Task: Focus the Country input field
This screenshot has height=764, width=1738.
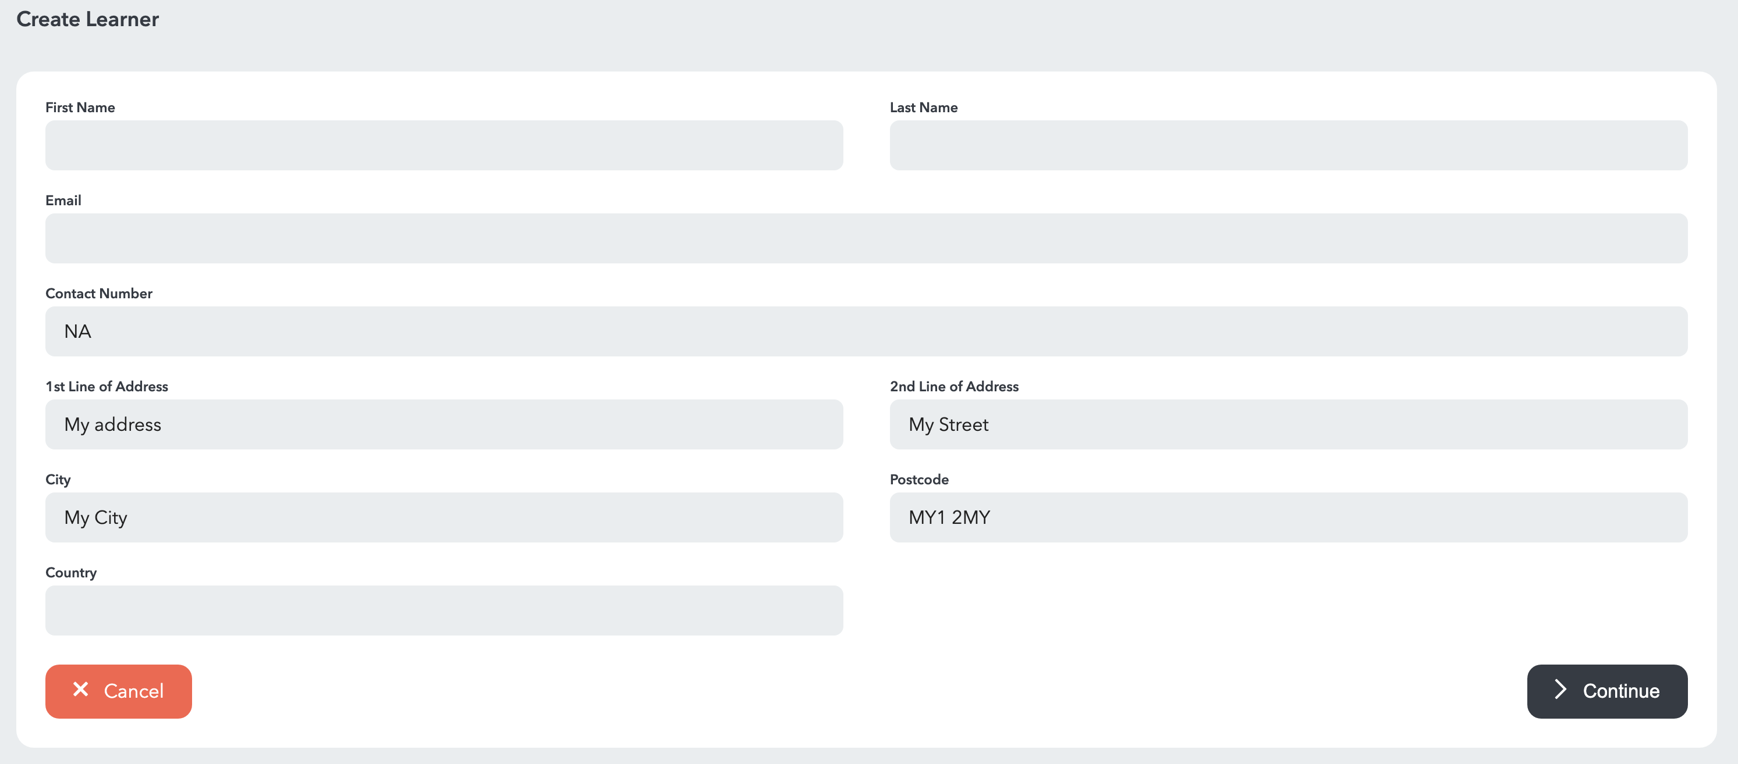Action: (444, 610)
